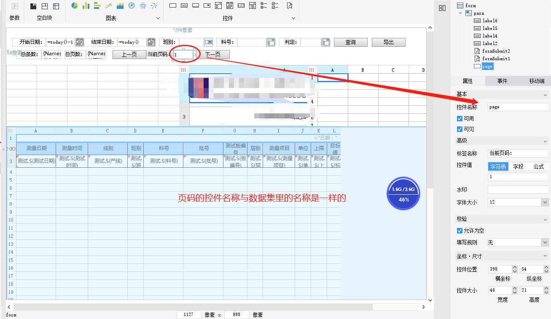Click the widget icon beside 料号 field
This screenshot has width=551, height=319.
click(271, 42)
